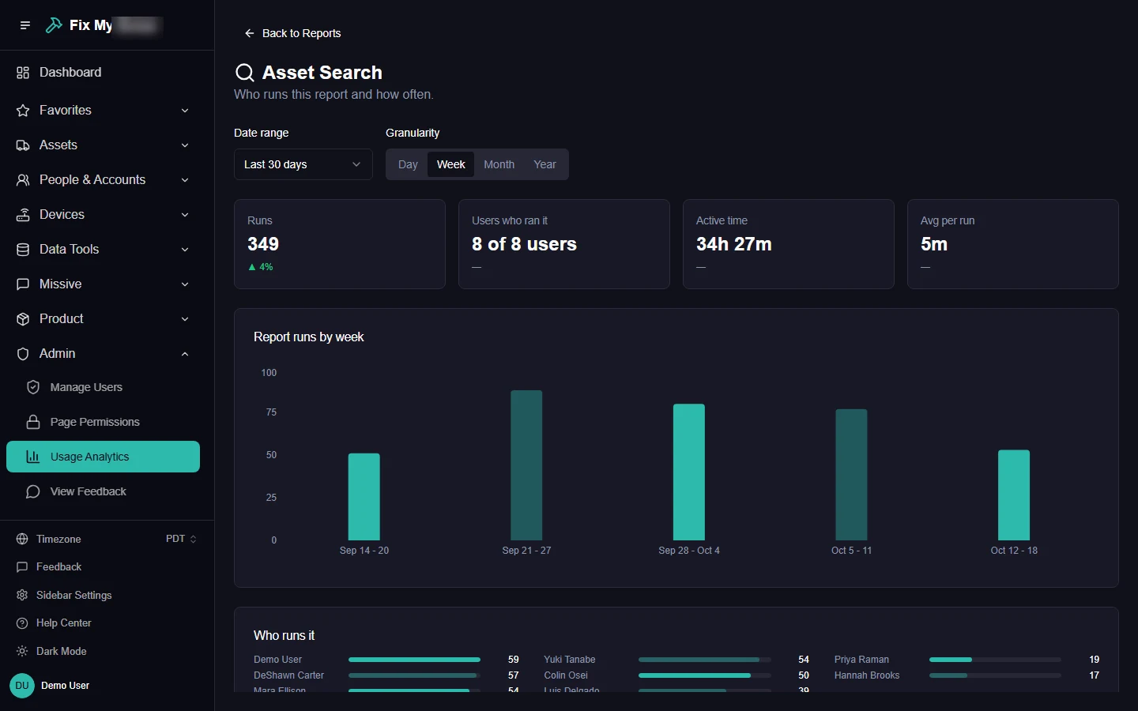Click the Priya Raman runs progress bar

[x=995, y=660]
